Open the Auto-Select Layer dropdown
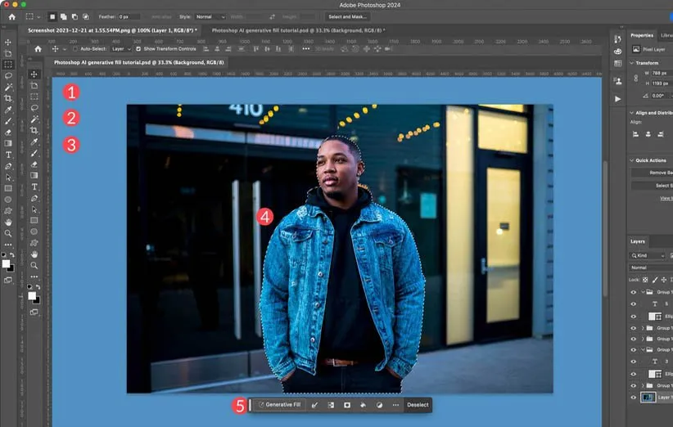Screen dimensions: 673x427 click(x=120, y=49)
